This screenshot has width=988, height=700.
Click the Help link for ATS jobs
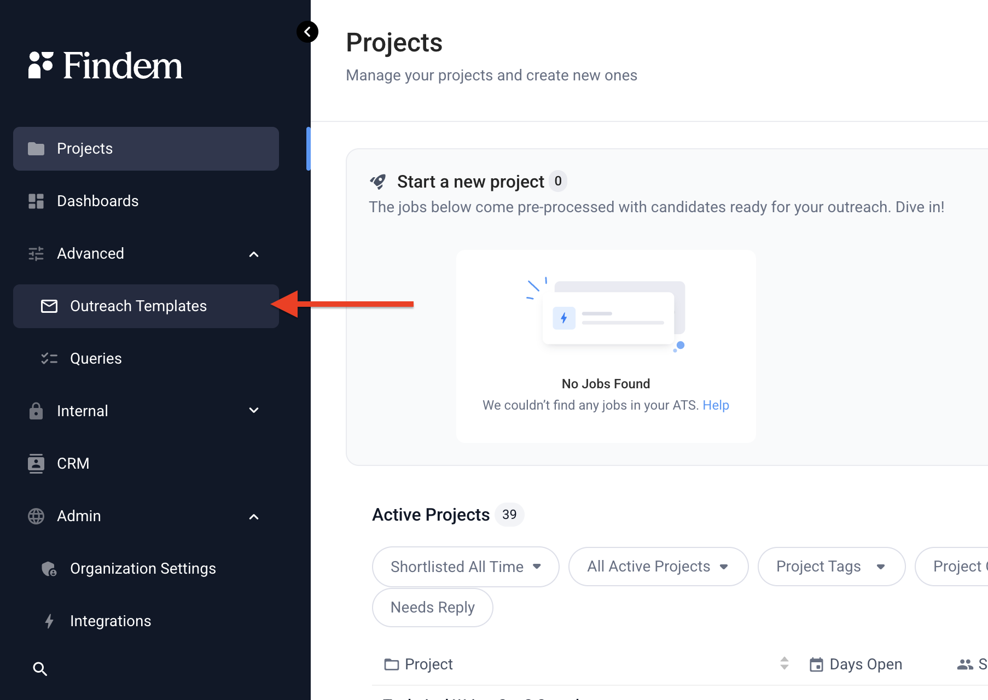(x=716, y=405)
